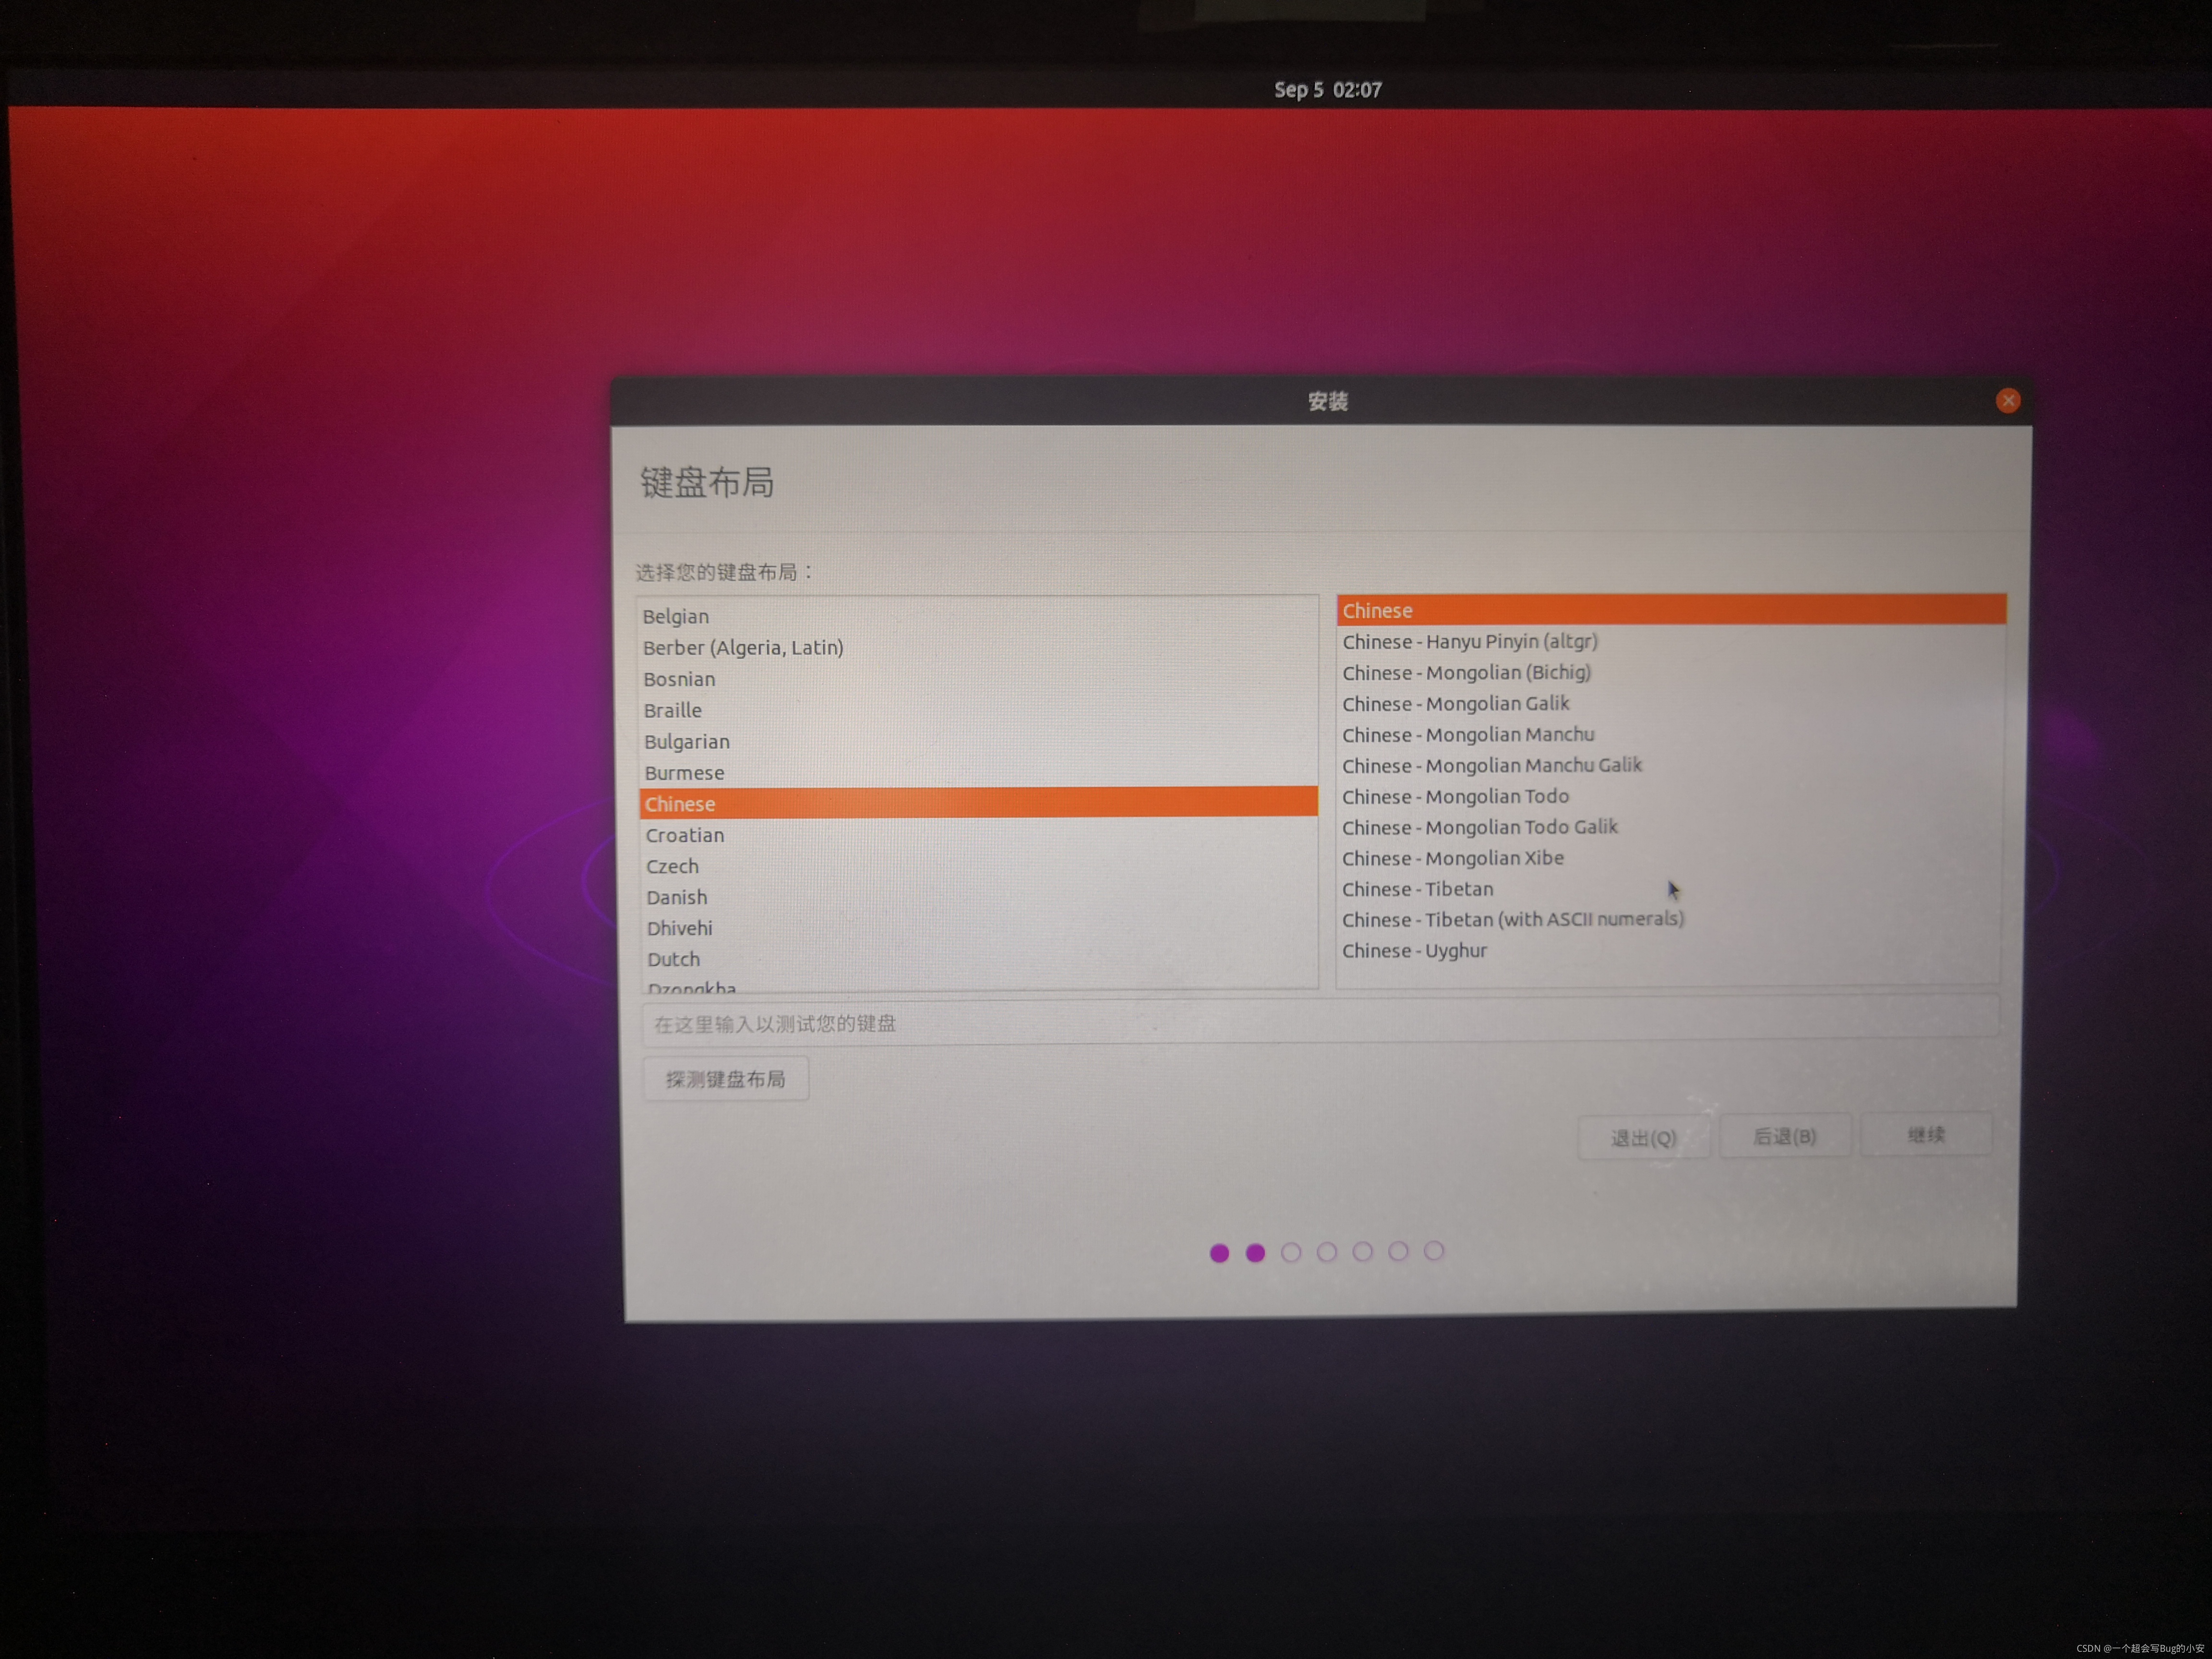2212x1659 pixels.
Task: Pick Chinese - Mongolian Todo variant
Action: coord(1671,796)
